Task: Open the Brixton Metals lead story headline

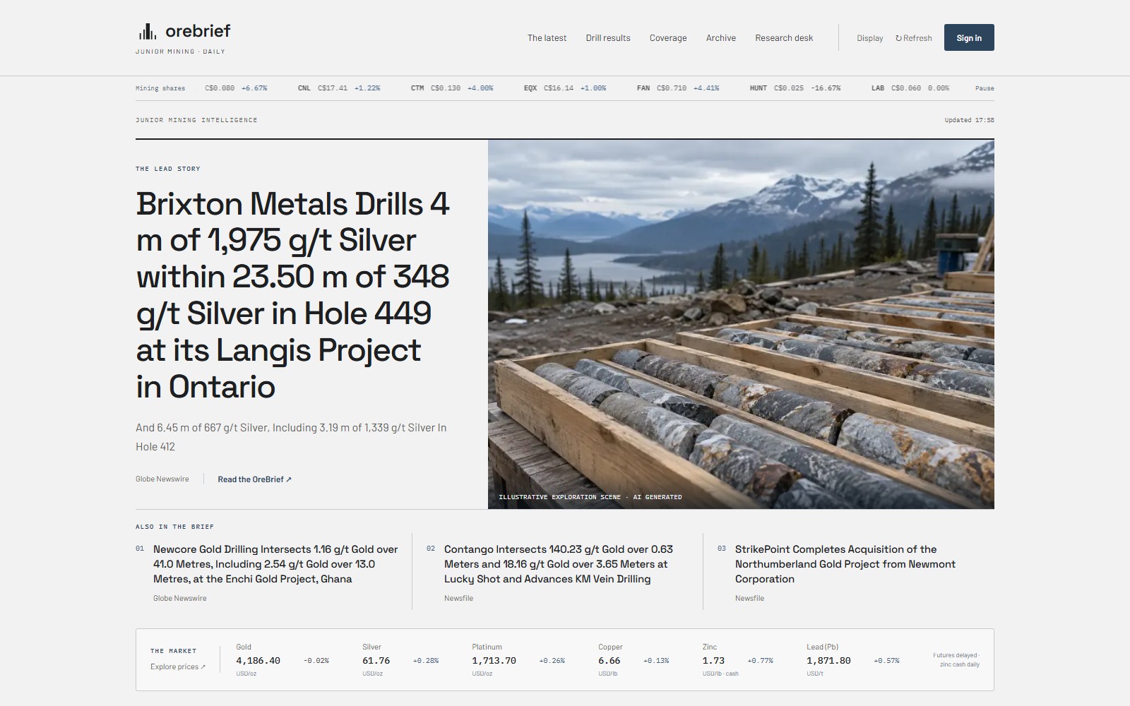Action: point(293,295)
